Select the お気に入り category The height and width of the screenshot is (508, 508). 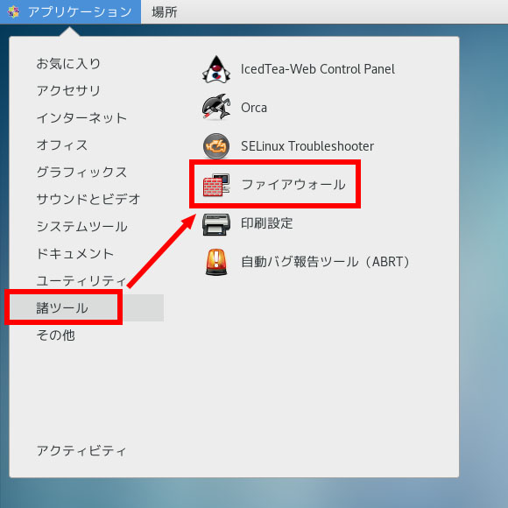[x=68, y=63]
